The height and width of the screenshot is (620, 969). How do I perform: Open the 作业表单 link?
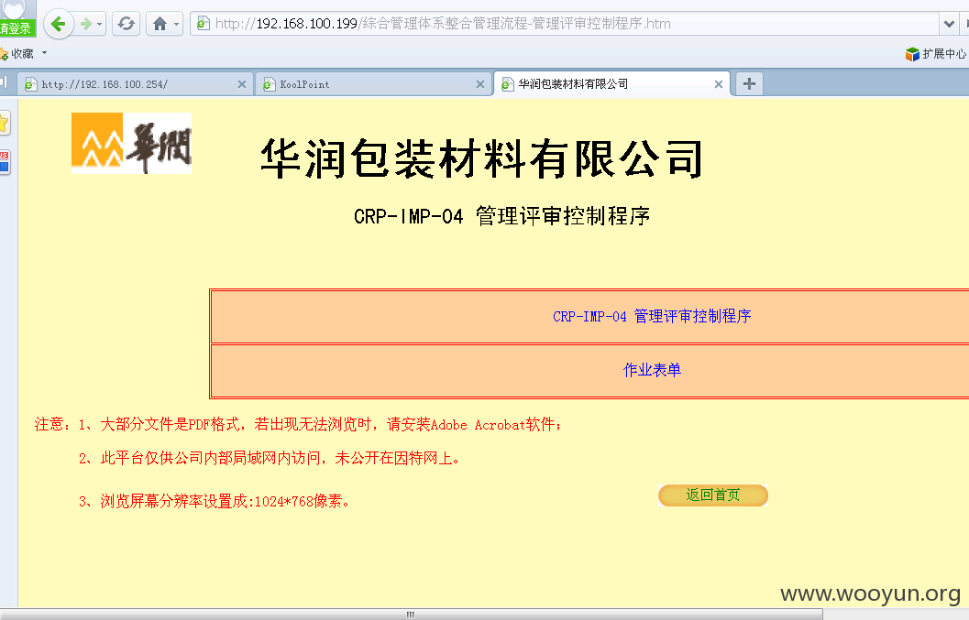tap(652, 370)
